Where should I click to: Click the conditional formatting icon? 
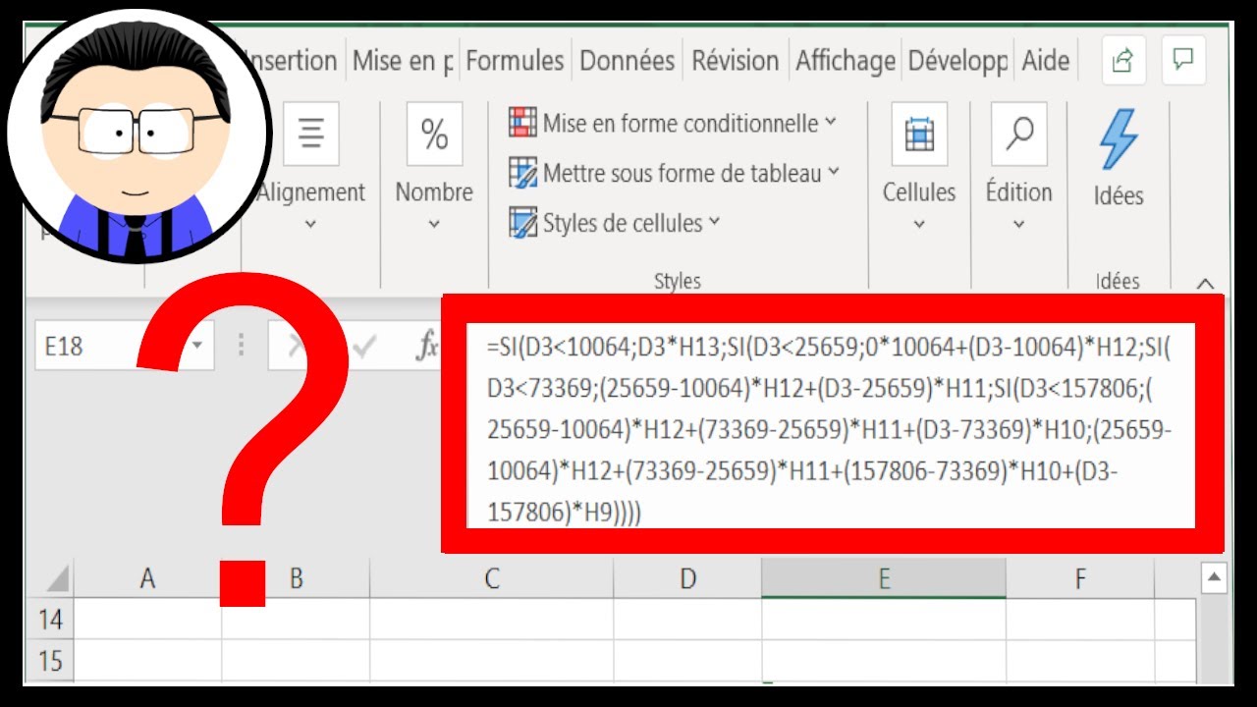pyautogui.click(x=522, y=123)
